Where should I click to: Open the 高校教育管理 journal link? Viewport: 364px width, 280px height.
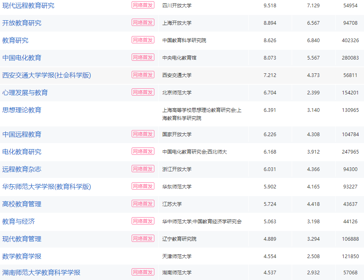point(22,204)
